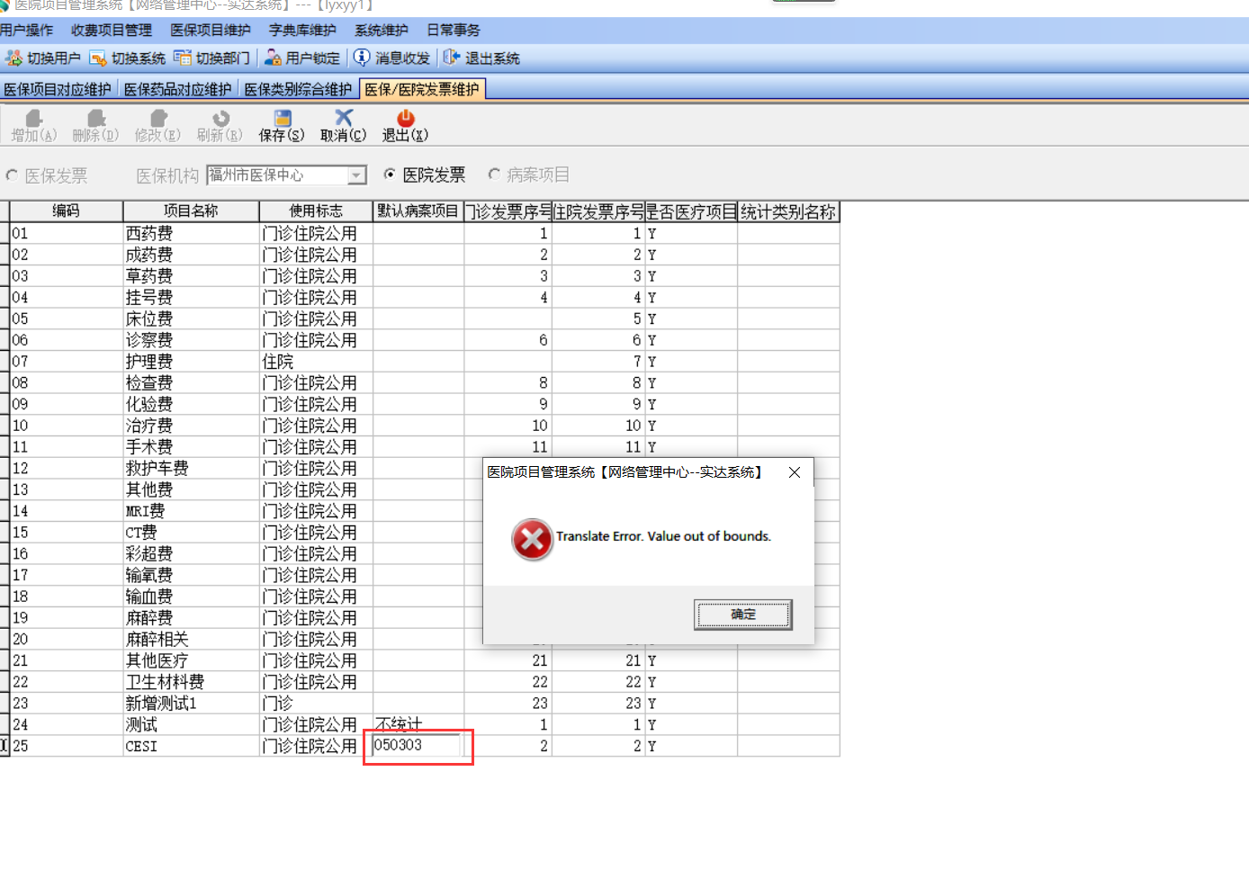Select the 麻醉相关 item name cell

[191, 639]
